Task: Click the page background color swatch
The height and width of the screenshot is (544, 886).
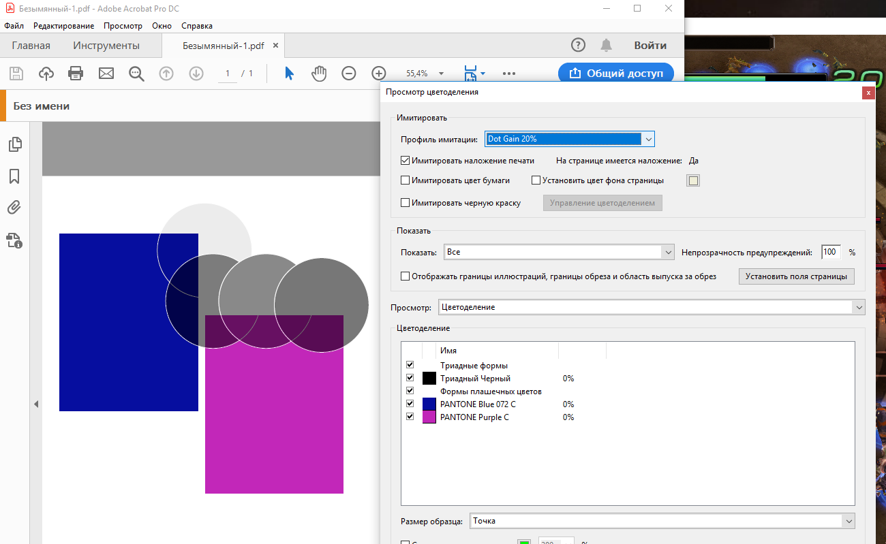Action: [x=694, y=180]
